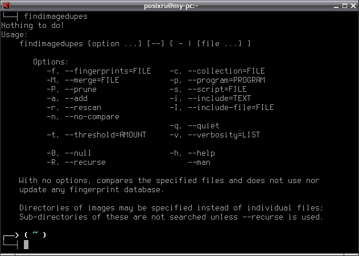This screenshot has height=256, width=359.
Task: Click the --collection=FILE option text
Action: point(226,71)
